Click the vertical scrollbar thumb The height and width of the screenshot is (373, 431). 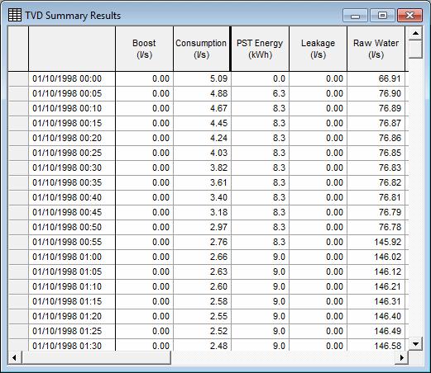[415, 49]
